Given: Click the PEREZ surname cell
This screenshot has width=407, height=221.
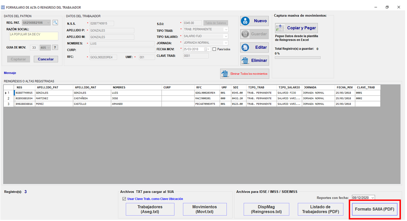Looking at the screenshot, I should tap(54, 104).
